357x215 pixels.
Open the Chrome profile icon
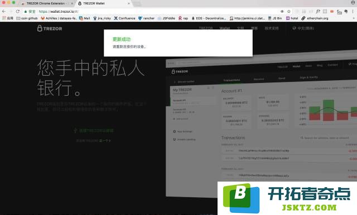[x=353, y=2]
